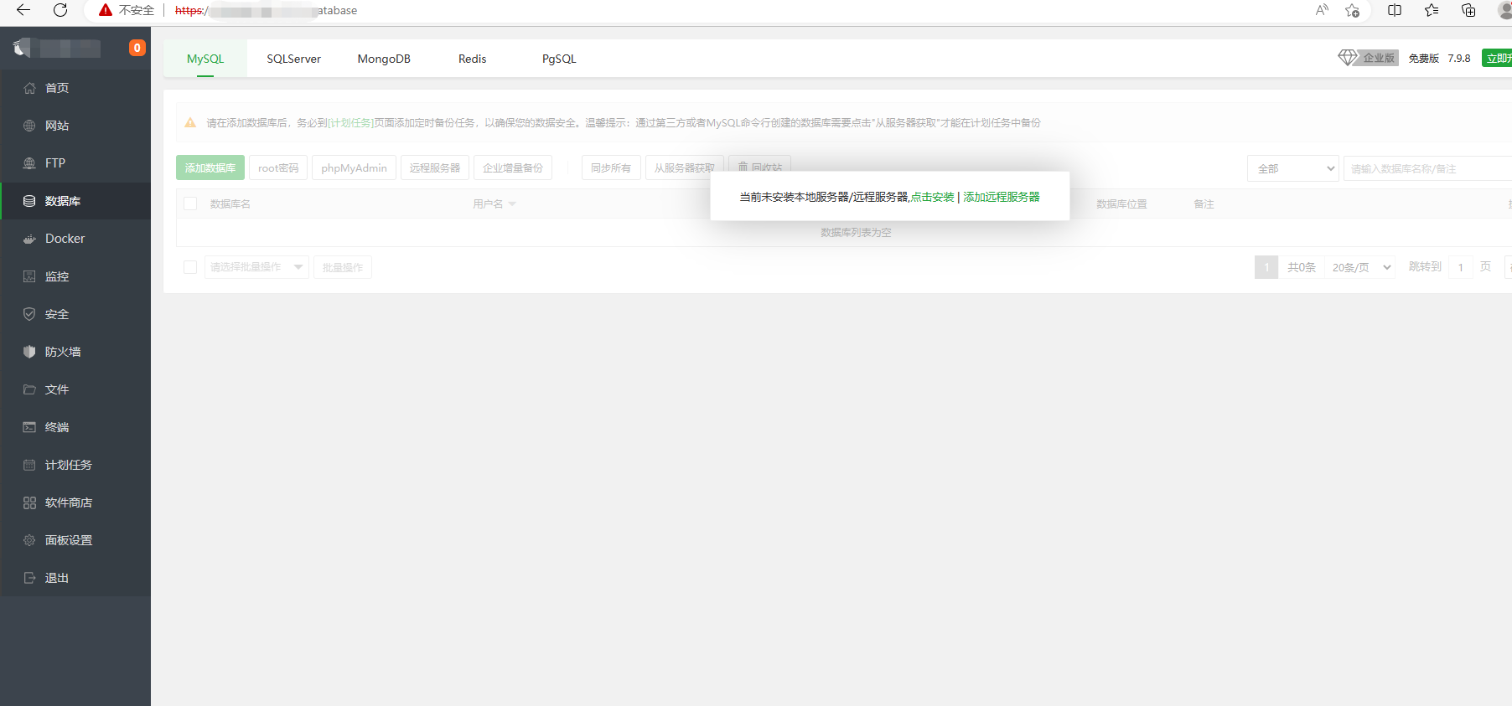The image size is (1512, 706).
Task: Click the monitoring chart icon beside 监控
Action: [29, 276]
